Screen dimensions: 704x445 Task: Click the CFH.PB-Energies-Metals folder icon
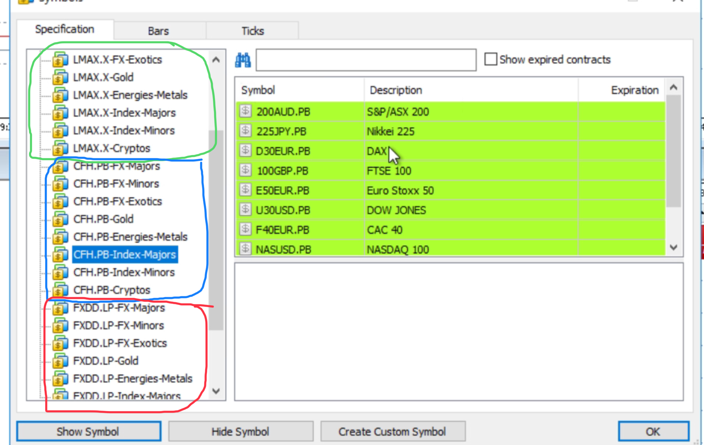pyautogui.click(x=60, y=237)
